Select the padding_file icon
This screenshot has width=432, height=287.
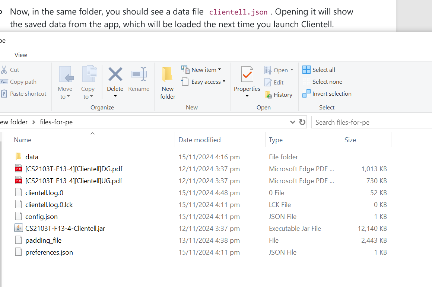[19, 240]
